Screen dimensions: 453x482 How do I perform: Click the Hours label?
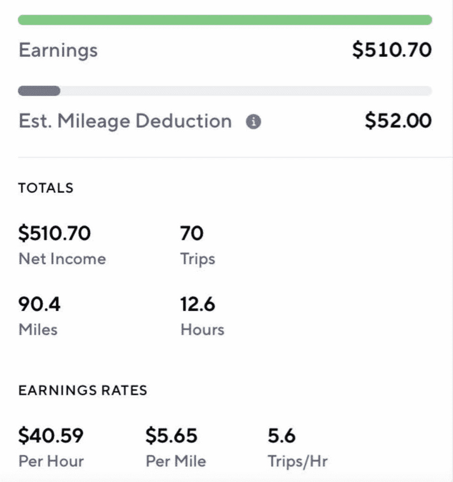(x=202, y=329)
